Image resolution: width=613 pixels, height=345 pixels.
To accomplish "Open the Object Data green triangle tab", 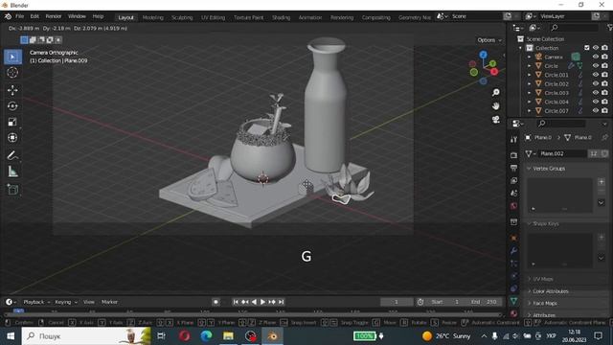I will 513,301.
